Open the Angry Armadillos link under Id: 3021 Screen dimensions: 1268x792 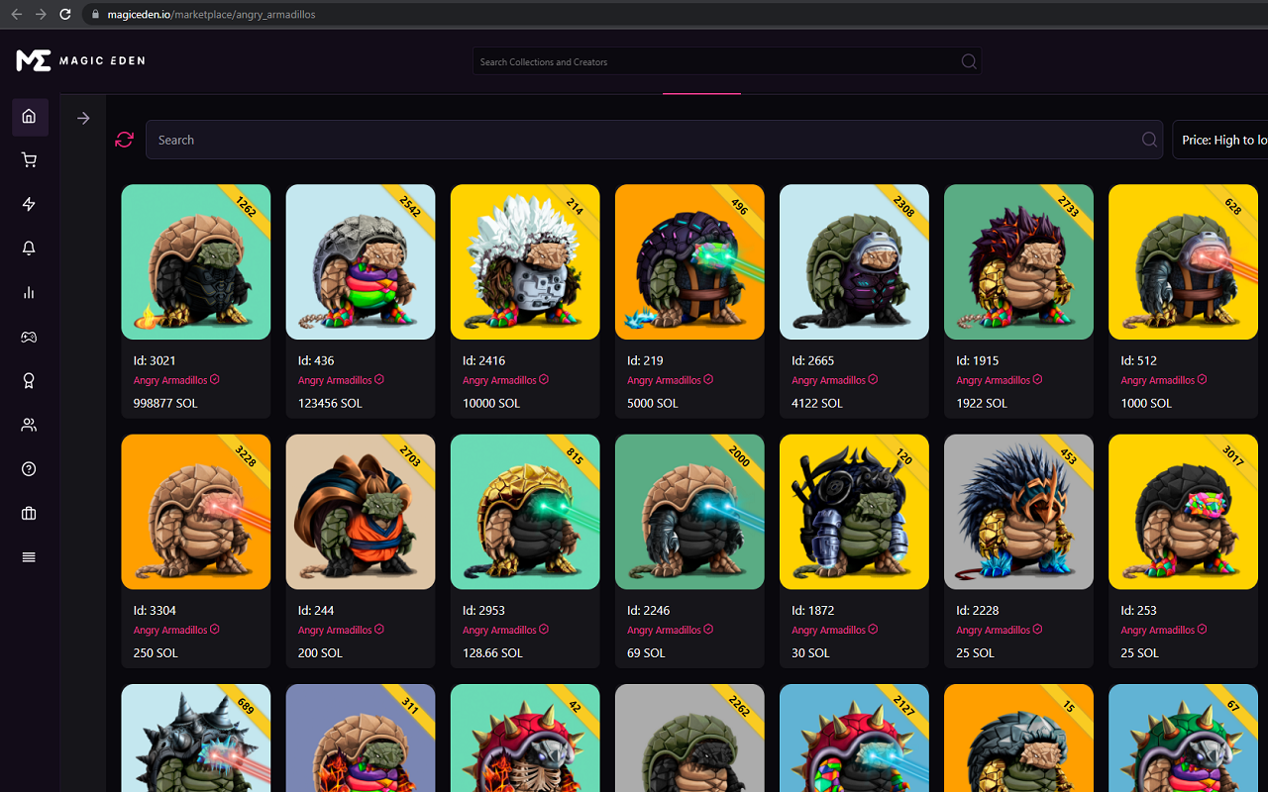[170, 380]
